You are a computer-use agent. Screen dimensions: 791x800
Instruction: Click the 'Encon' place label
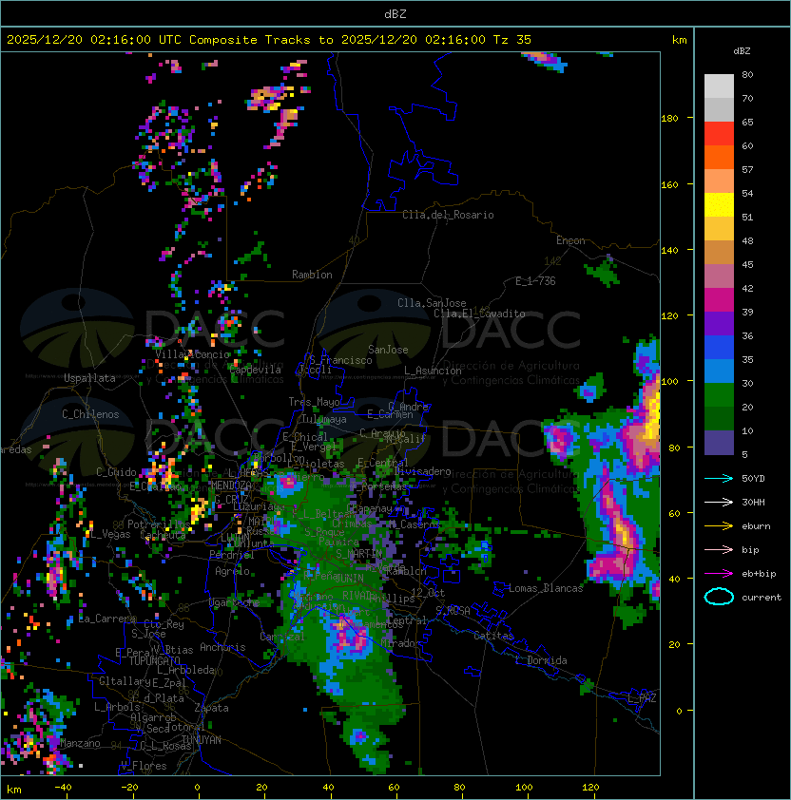(x=570, y=240)
